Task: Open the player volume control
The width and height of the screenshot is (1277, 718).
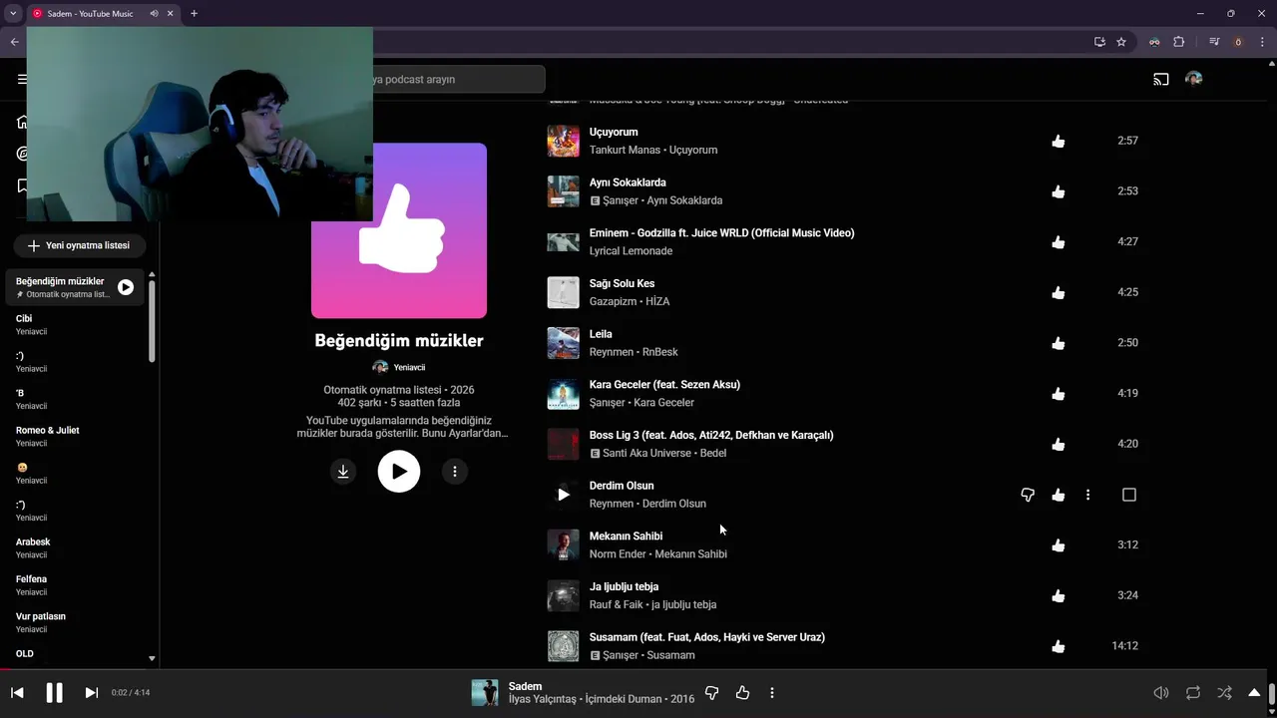Action: (x=1161, y=692)
